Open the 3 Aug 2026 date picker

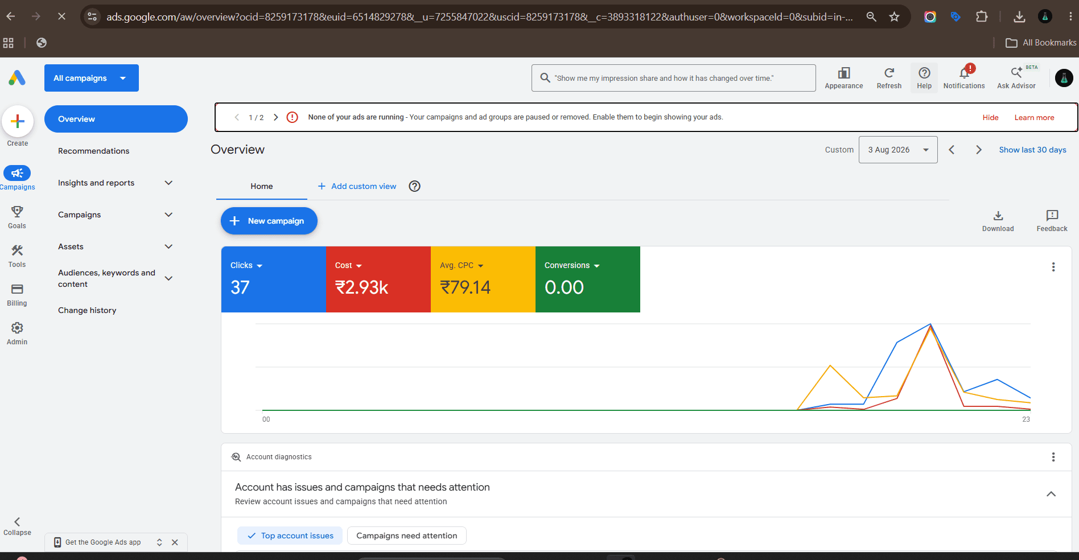898,150
